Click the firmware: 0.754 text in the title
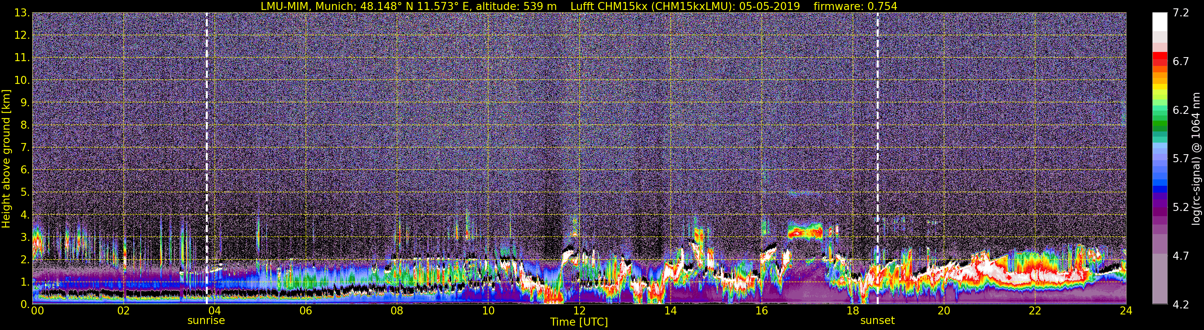 [855, 6]
